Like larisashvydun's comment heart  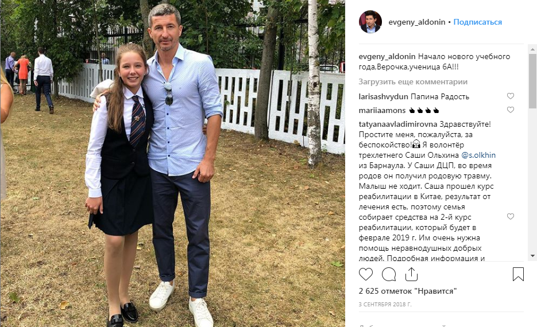point(510,96)
